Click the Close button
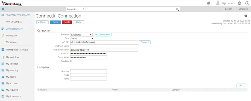251x101 pixels. coord(42,22)
